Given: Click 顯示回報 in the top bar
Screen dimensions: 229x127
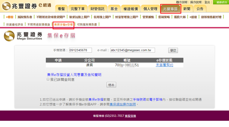Looking at the screenshot, I should (x=182, y=2).
